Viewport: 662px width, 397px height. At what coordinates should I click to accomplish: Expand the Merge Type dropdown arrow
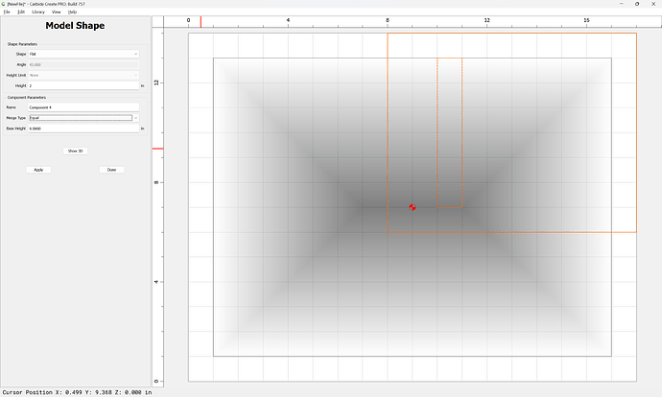135,118
